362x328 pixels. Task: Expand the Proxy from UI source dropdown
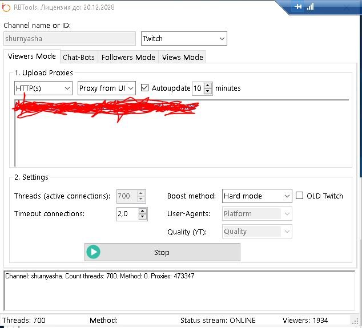click(107, 88)
